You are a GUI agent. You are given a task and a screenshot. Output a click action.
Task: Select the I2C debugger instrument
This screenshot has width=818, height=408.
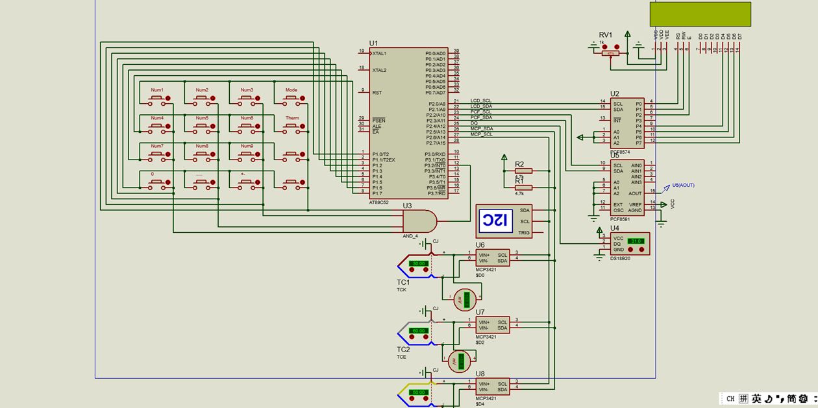point(504,221)
